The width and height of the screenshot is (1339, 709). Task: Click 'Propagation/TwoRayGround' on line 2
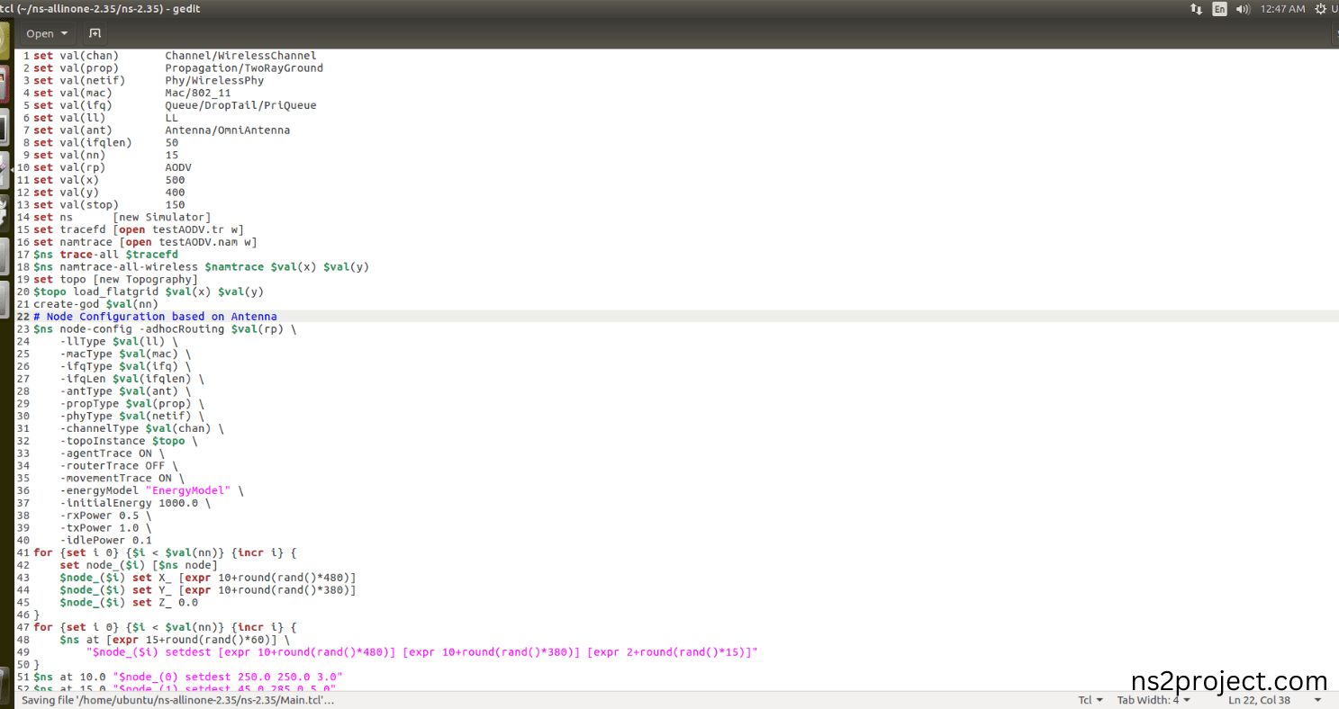tap(244, 68)
